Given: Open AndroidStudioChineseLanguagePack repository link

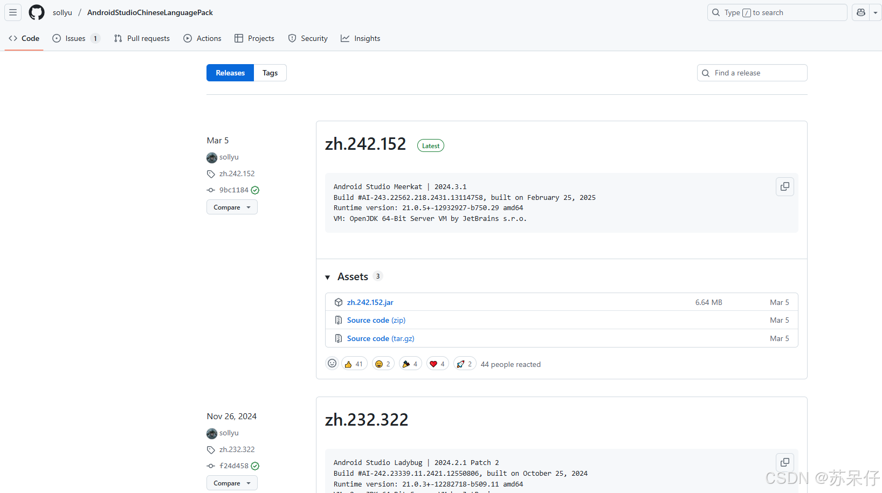Looking at the screenshot, I should 150,12.
